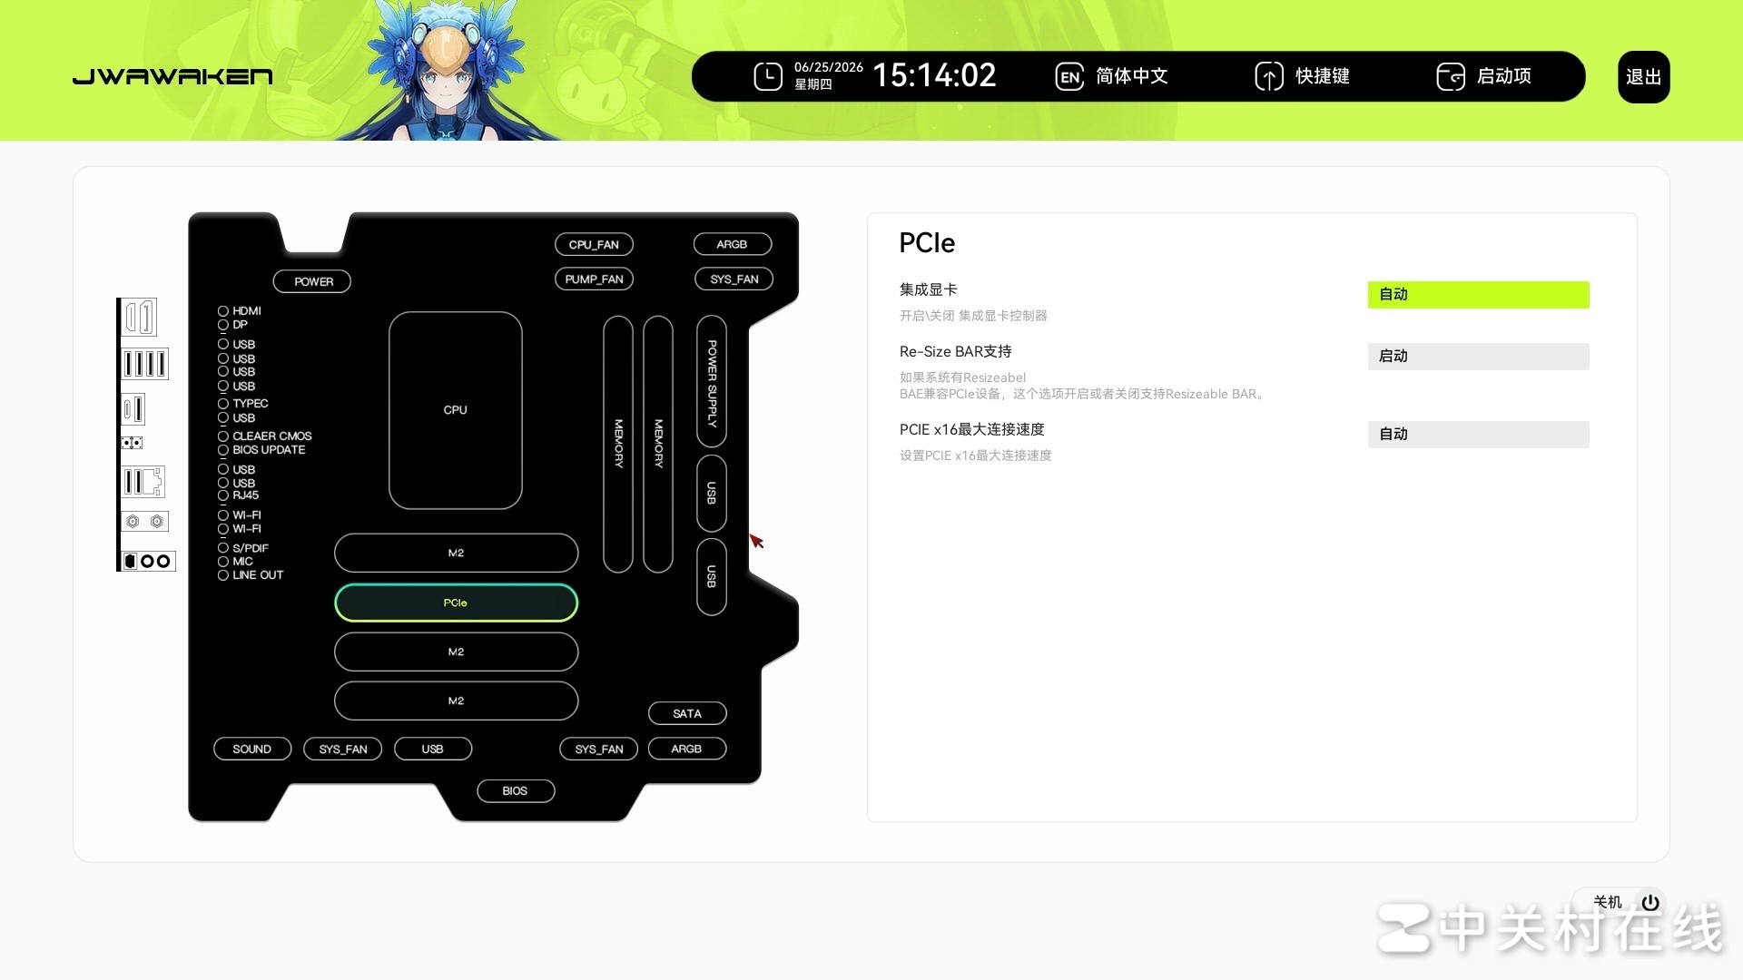Viewport: 1743px width, 980px height.
Task: Select the CPU socket on the board diagram
Action: [456, 410]
